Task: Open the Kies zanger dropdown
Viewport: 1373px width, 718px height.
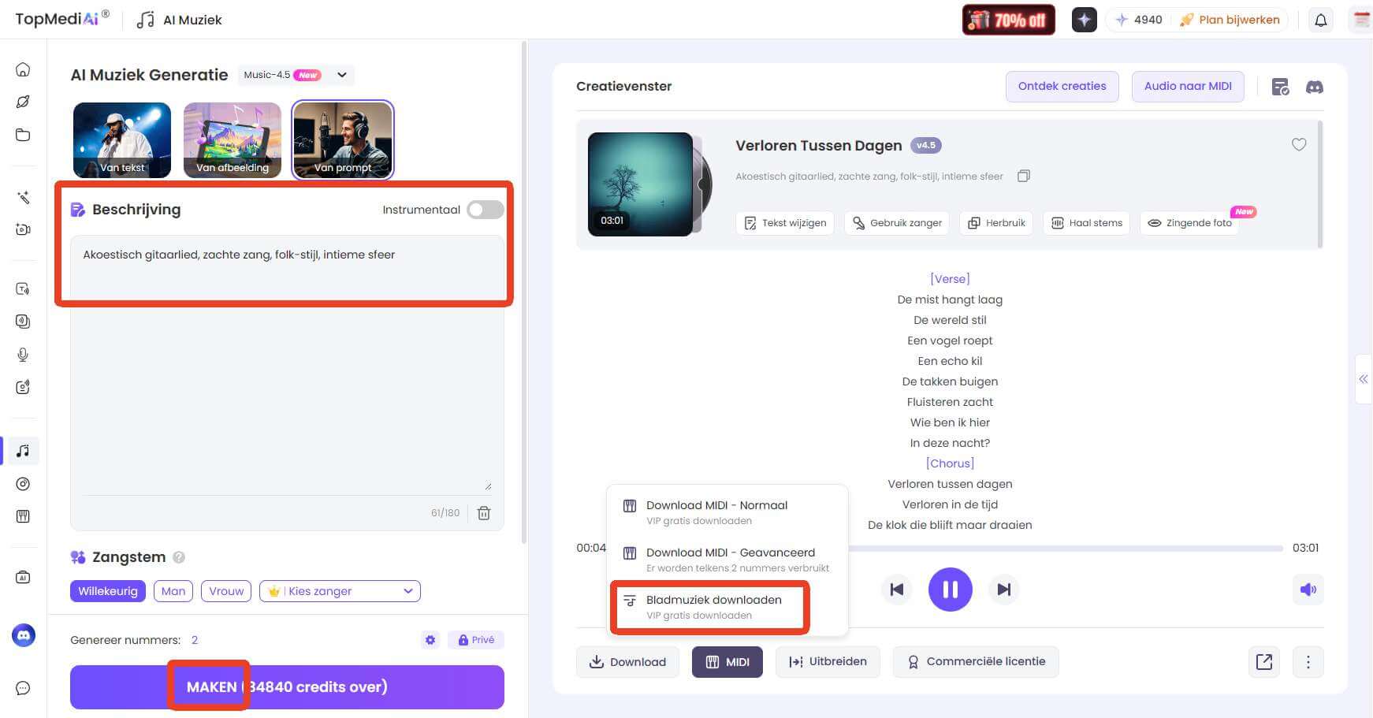Action: click(340, 591)
